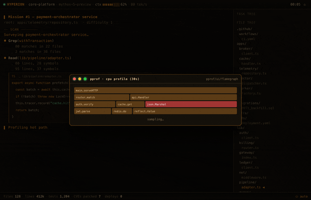Open middleware.ts in file tree
Viewport: 311px width, 200px height.
click(x=254, y=177)
